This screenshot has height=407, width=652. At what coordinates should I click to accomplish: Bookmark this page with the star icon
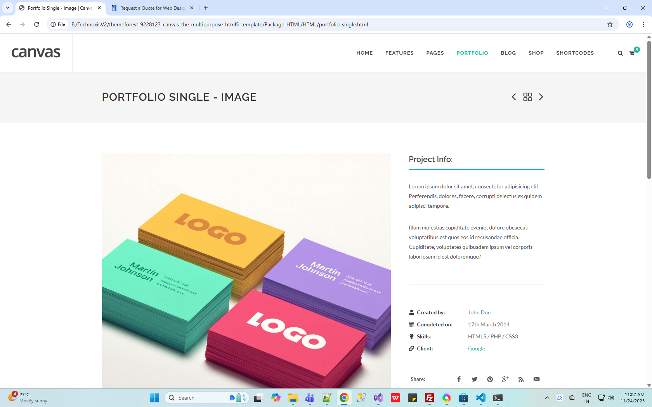click(x=610, y=24)
